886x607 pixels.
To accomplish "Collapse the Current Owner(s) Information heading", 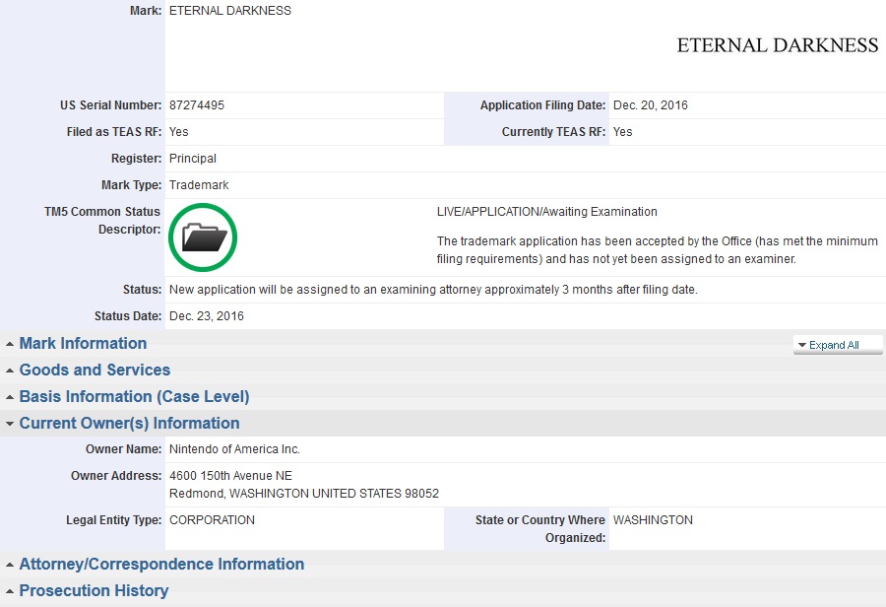I will click(x=129, y=424).
